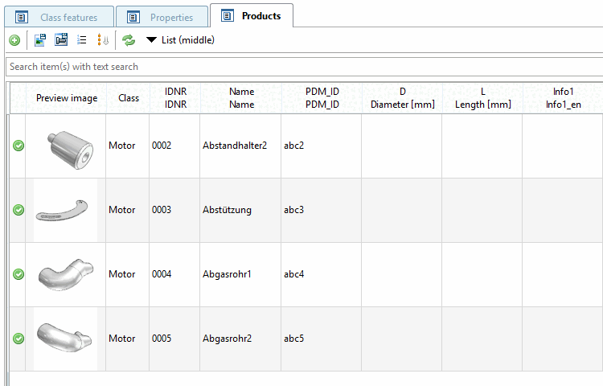This screenshot has height=386, width=603.
Task: Toggle green status check for Abgasrohr1
Action: (18, 274)
